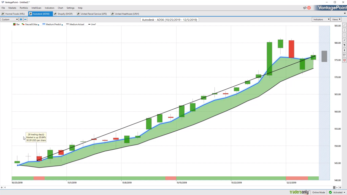
Task: Click the bottom-left plus expand icon
Action: (2, 188)
